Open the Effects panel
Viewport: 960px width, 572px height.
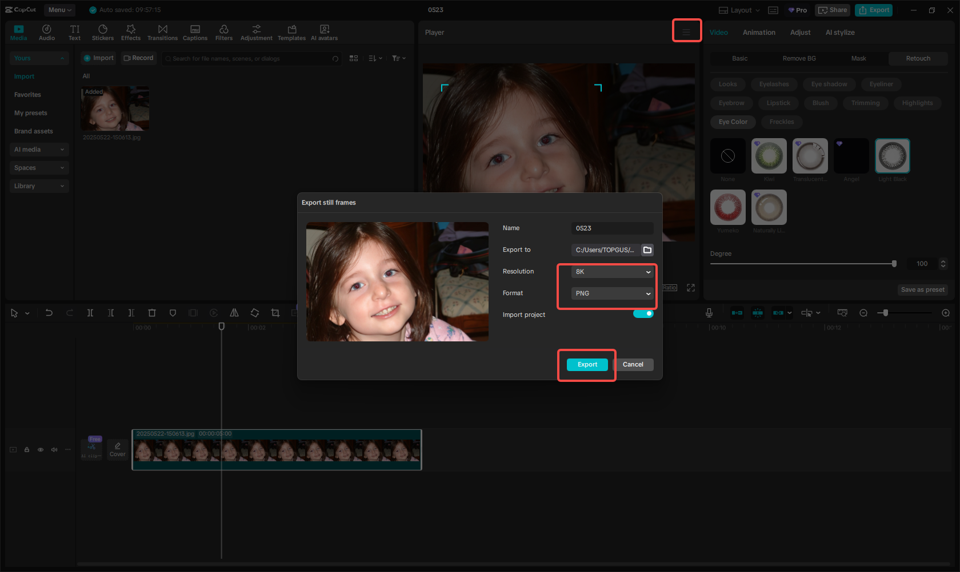click(131, 33)
